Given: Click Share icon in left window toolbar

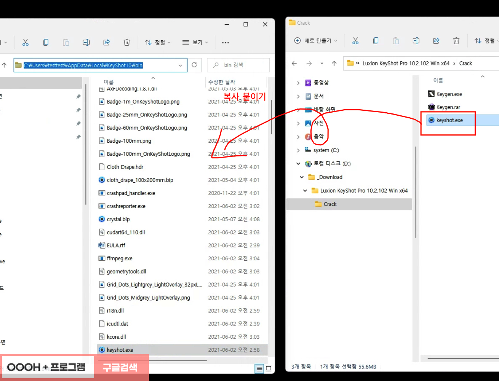Looking at the screenshot, I should (x=107, y=43).
